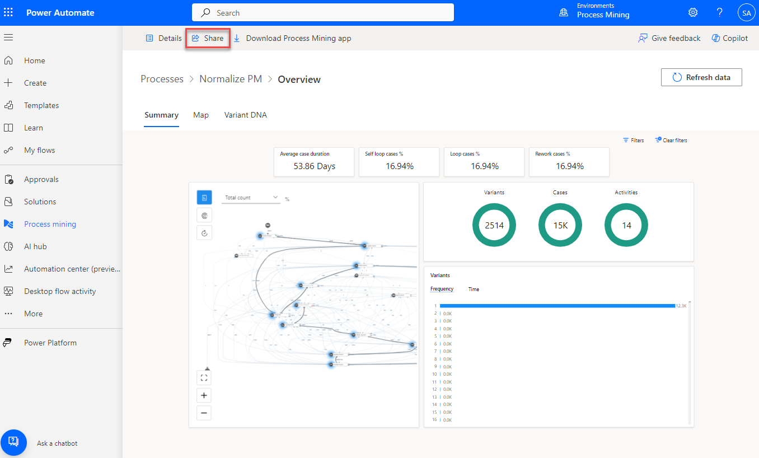Click the Desktop flow activity icon

(8, 291)
